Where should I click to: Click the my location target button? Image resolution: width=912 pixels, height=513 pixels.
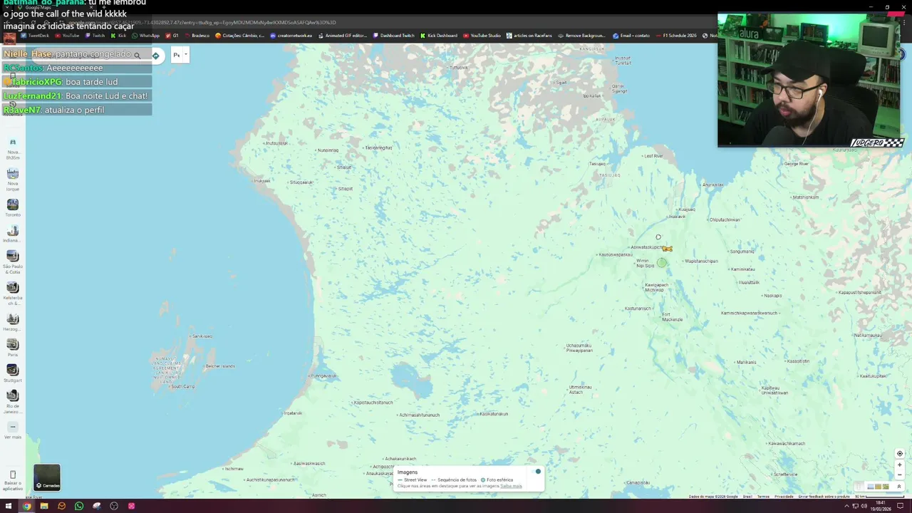(x=899, y=454)
